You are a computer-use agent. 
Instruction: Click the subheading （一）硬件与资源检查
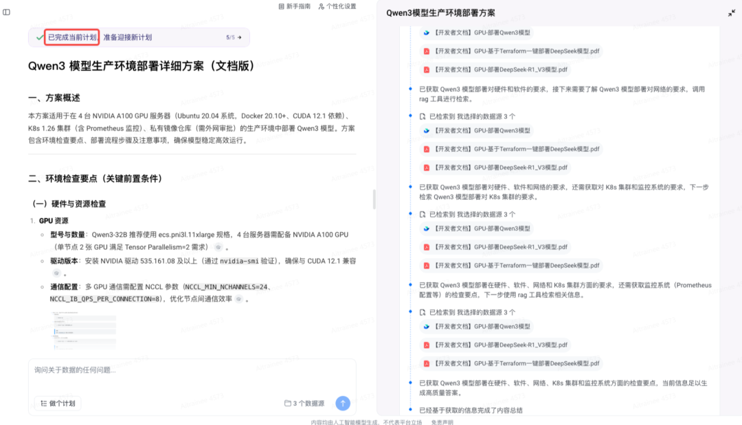click(69, 204)
